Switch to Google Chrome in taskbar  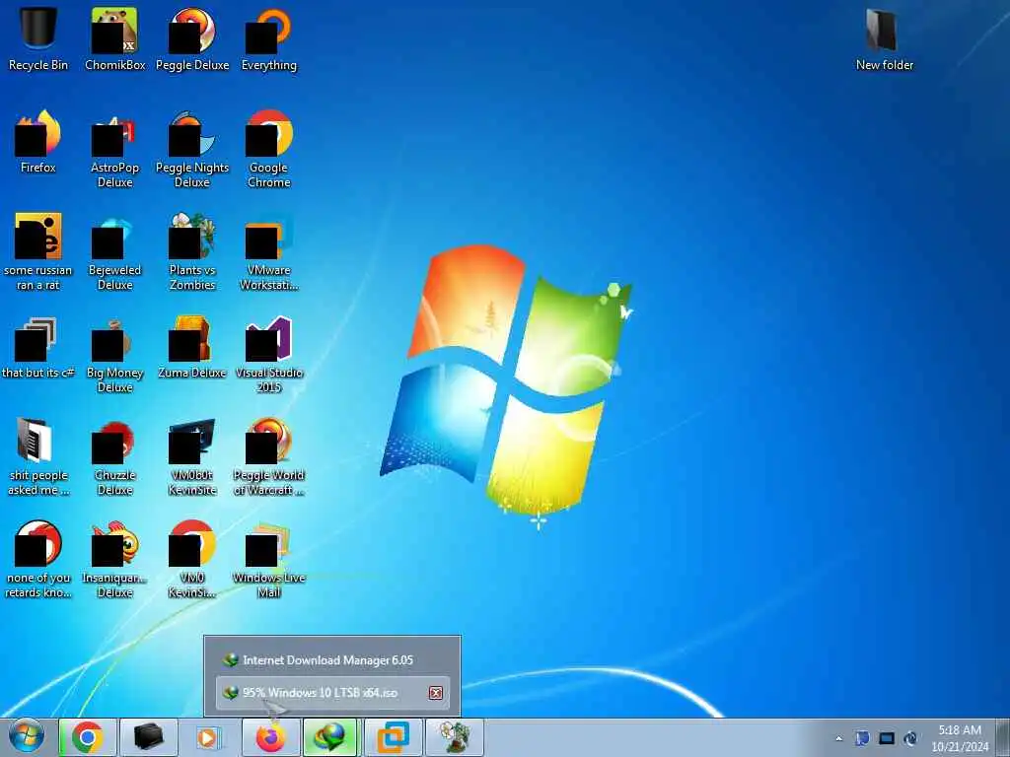[x=88, y=737]
